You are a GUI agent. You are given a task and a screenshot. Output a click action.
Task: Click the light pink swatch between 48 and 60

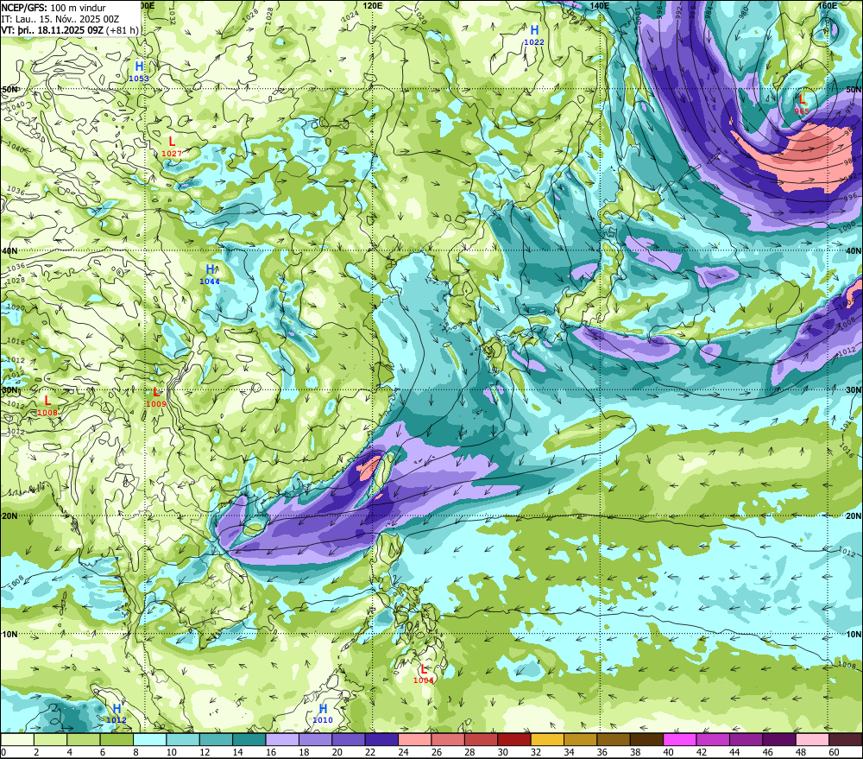pos(812,739)
